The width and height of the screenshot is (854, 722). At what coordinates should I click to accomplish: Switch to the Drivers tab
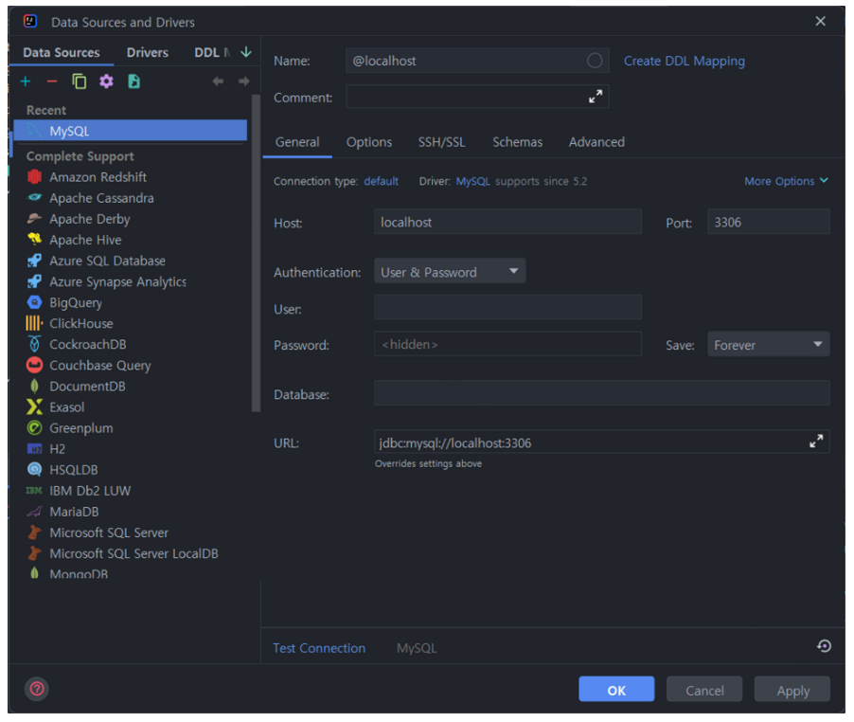point(148,52)
